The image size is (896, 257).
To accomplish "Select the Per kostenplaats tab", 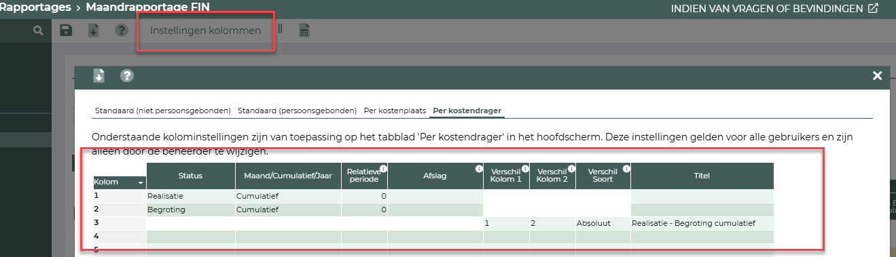I will (x=395, y=111).
